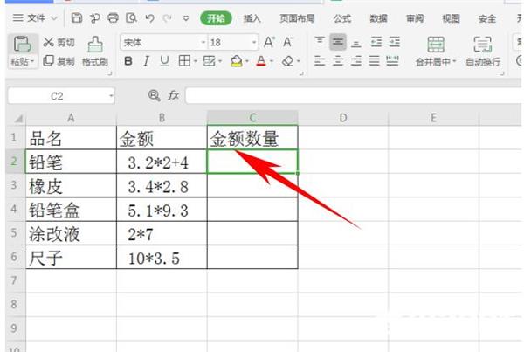
Task: Switch to the 数据 tab
Action: point(378,18)
